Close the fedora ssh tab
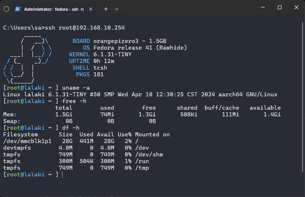 click(x=91, y=9)
